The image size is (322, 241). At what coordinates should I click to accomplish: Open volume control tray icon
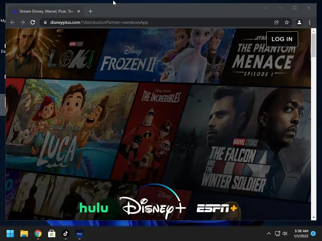click(285, 233)
